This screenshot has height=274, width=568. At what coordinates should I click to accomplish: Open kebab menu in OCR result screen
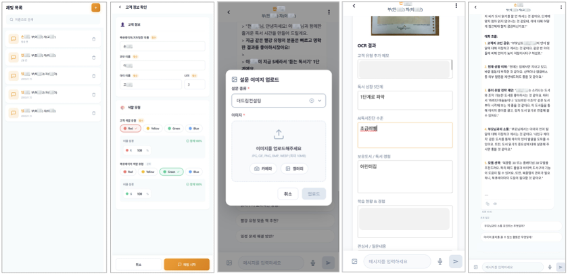[x=456, y=6]
